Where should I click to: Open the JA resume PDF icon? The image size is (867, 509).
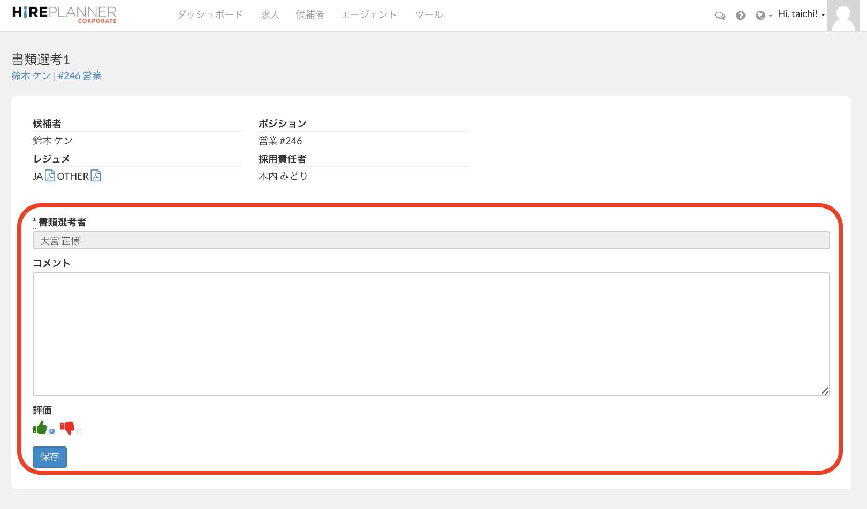pos(50,175)
